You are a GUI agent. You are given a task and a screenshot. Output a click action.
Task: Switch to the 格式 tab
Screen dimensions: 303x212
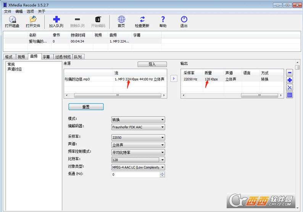pos(9,57)
